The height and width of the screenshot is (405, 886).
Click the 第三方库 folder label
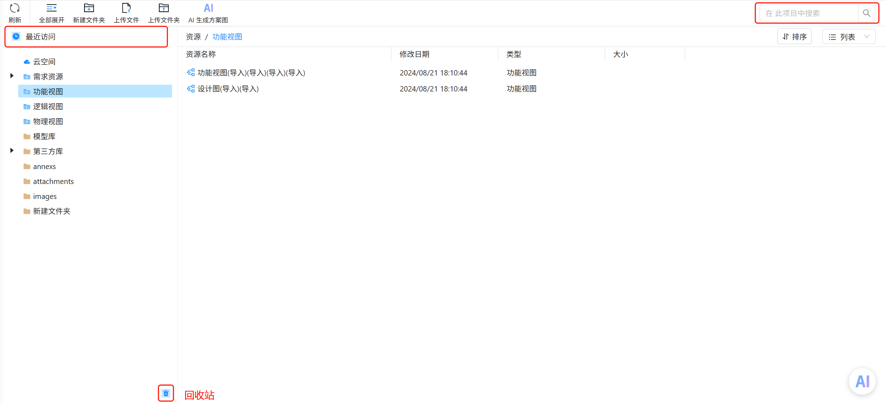(x=48, y=152)
